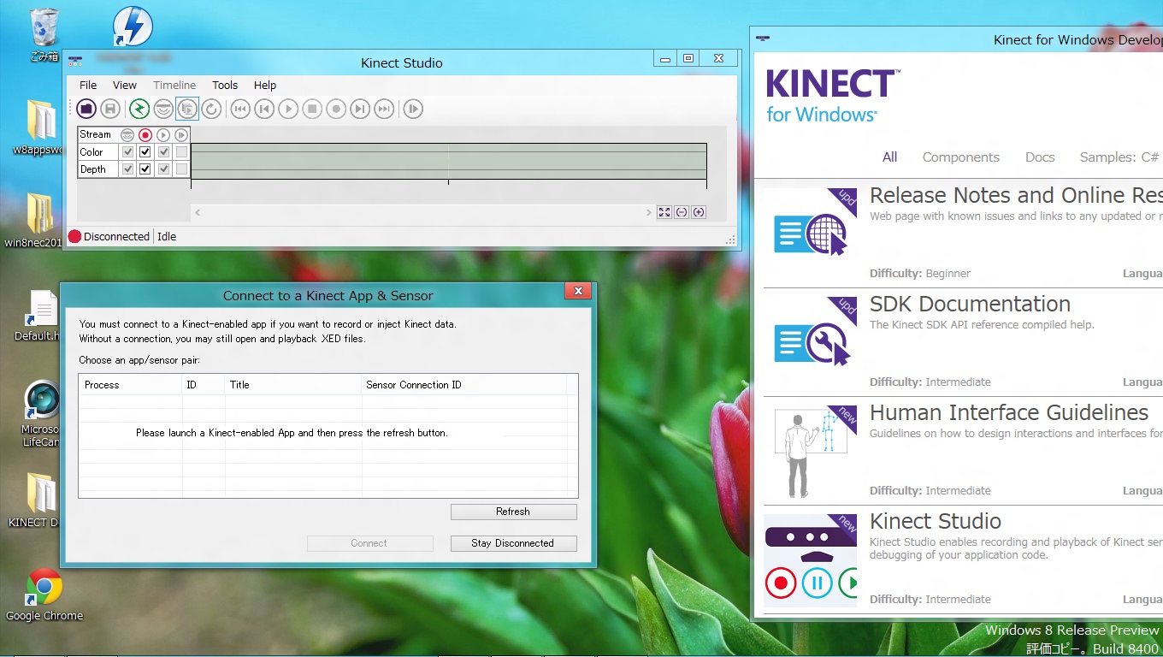Click the Process column header
Screen dimensions: 1163x657
coord(130,385)
